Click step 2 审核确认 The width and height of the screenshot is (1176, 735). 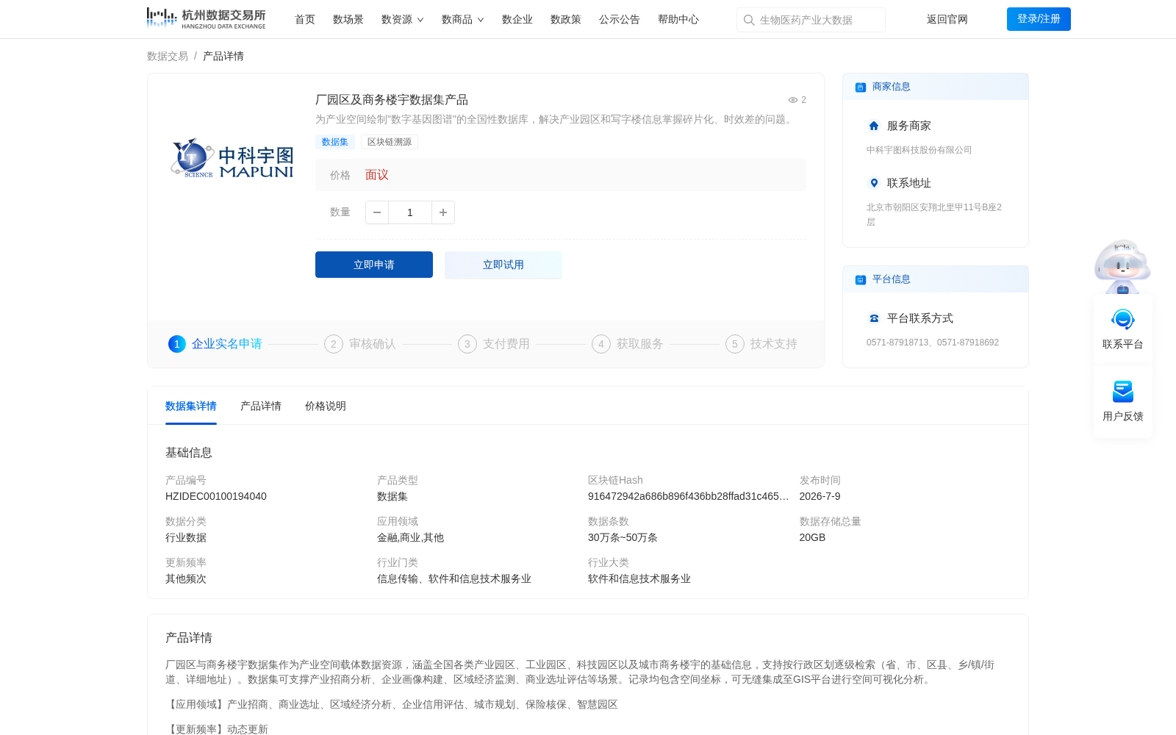pos(360,344)
